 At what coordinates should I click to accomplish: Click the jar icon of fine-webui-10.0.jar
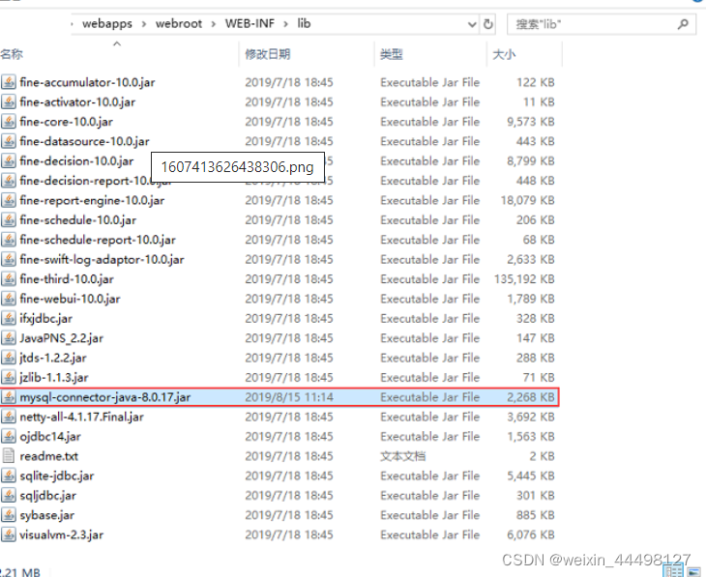point(8,299)
